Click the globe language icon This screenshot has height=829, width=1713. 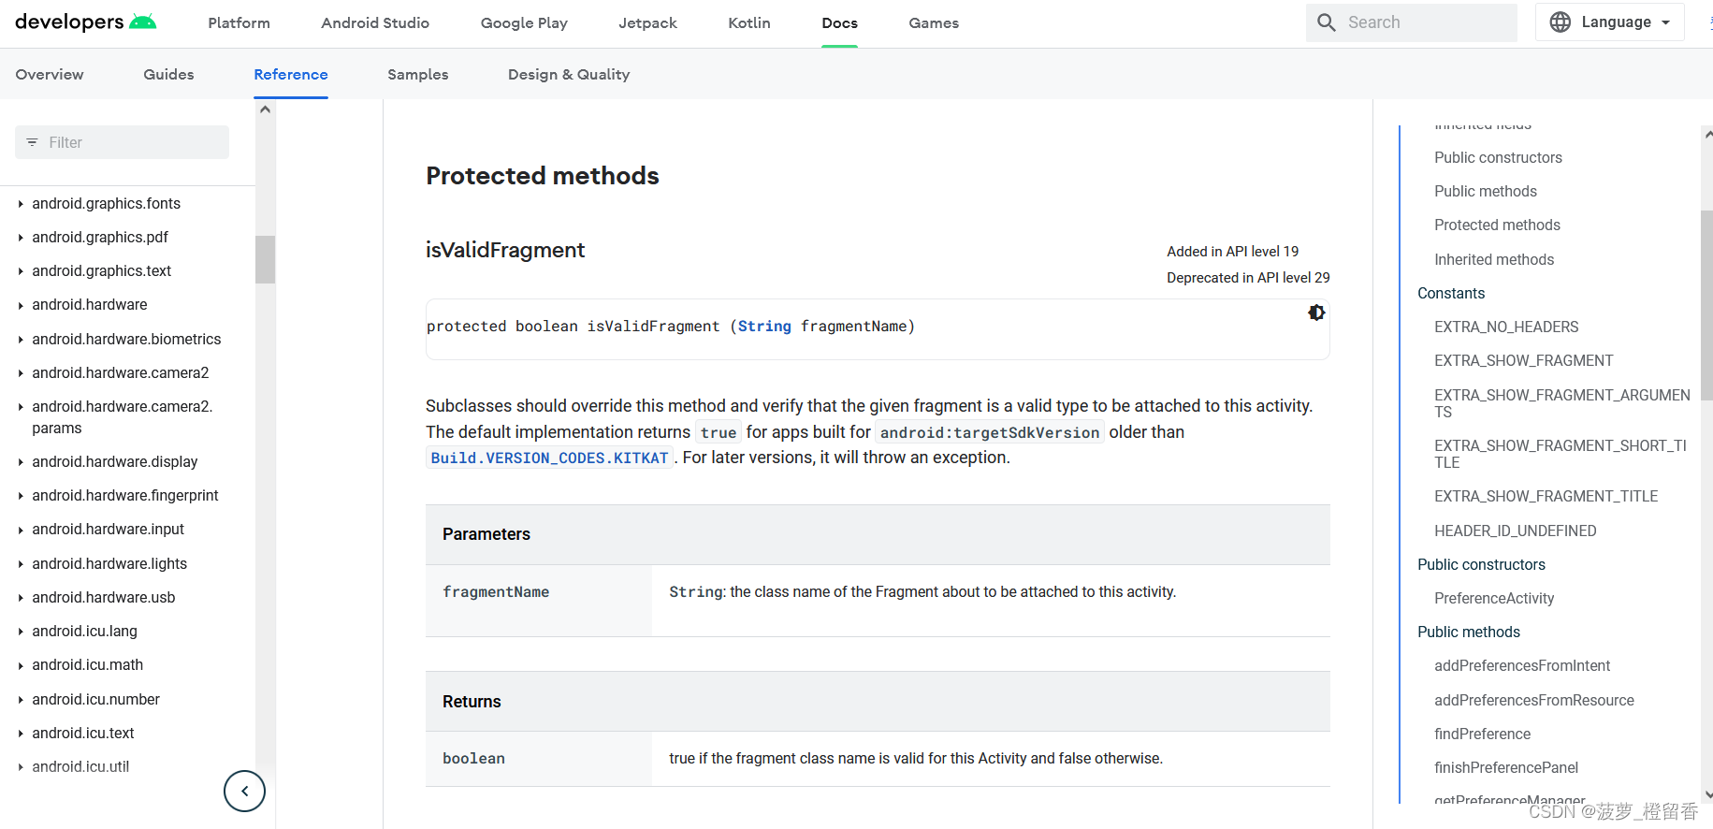tap(1560, 22)
